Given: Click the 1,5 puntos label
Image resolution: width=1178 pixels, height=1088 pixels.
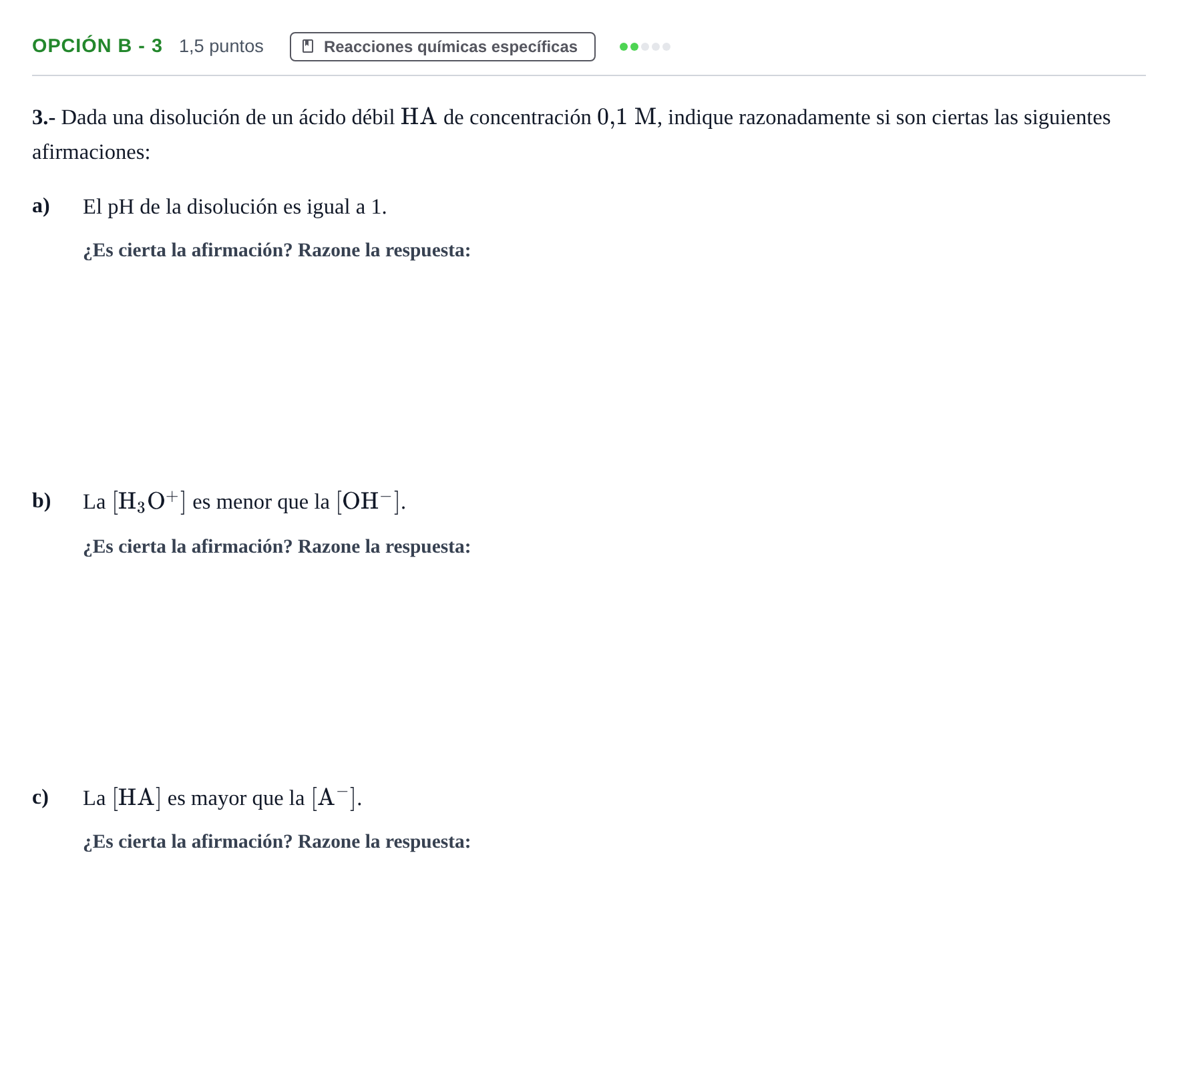Looking at the screenshot, I should pyautogui.click(x=221, y=46).
